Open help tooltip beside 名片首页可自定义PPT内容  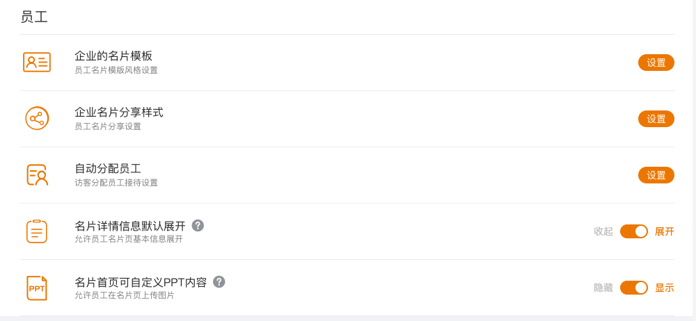[219, 281]
